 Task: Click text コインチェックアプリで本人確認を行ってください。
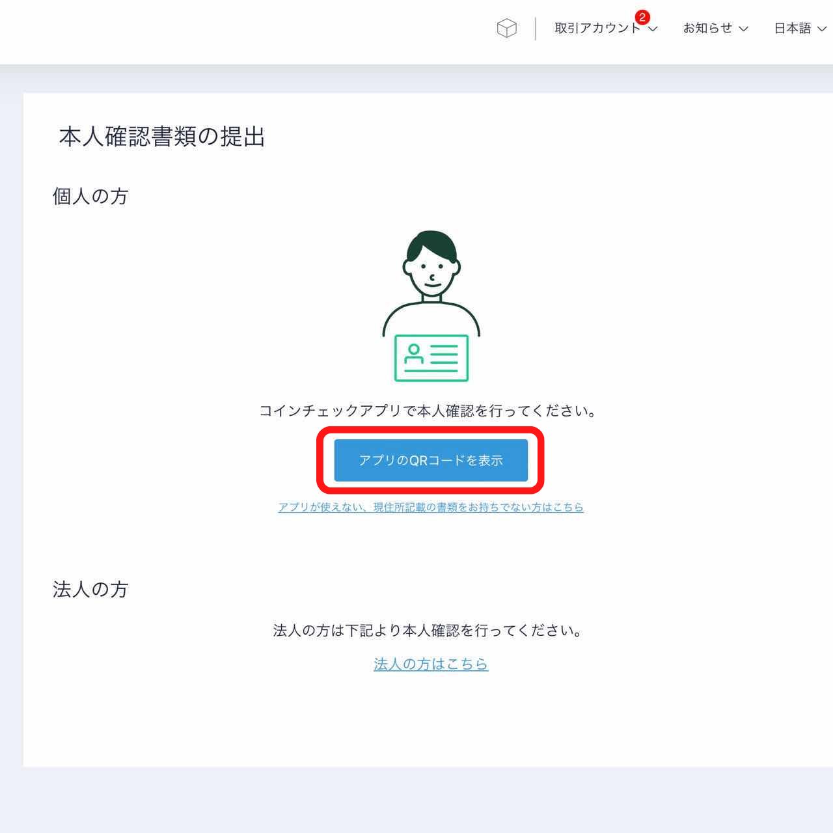428,411
